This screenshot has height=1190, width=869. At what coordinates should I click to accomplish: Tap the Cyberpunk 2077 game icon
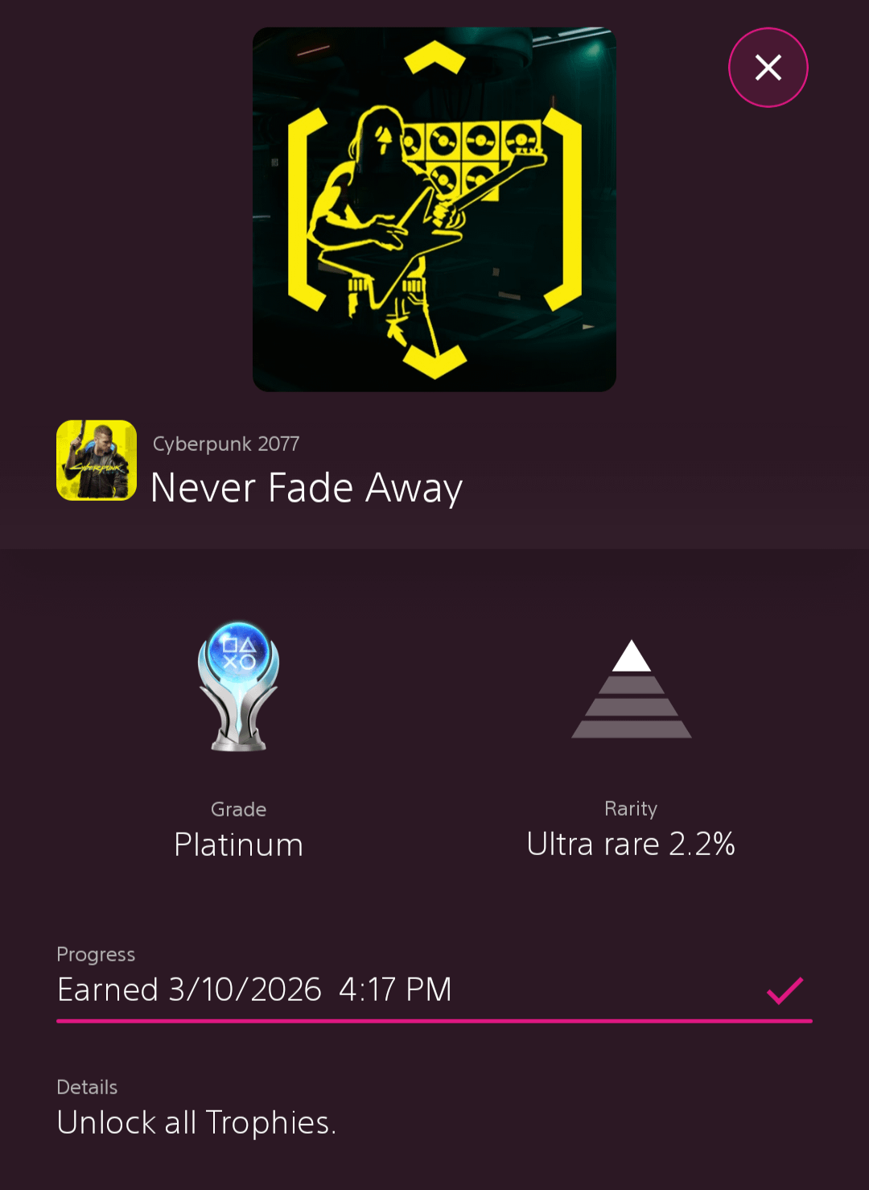point(97,461)
